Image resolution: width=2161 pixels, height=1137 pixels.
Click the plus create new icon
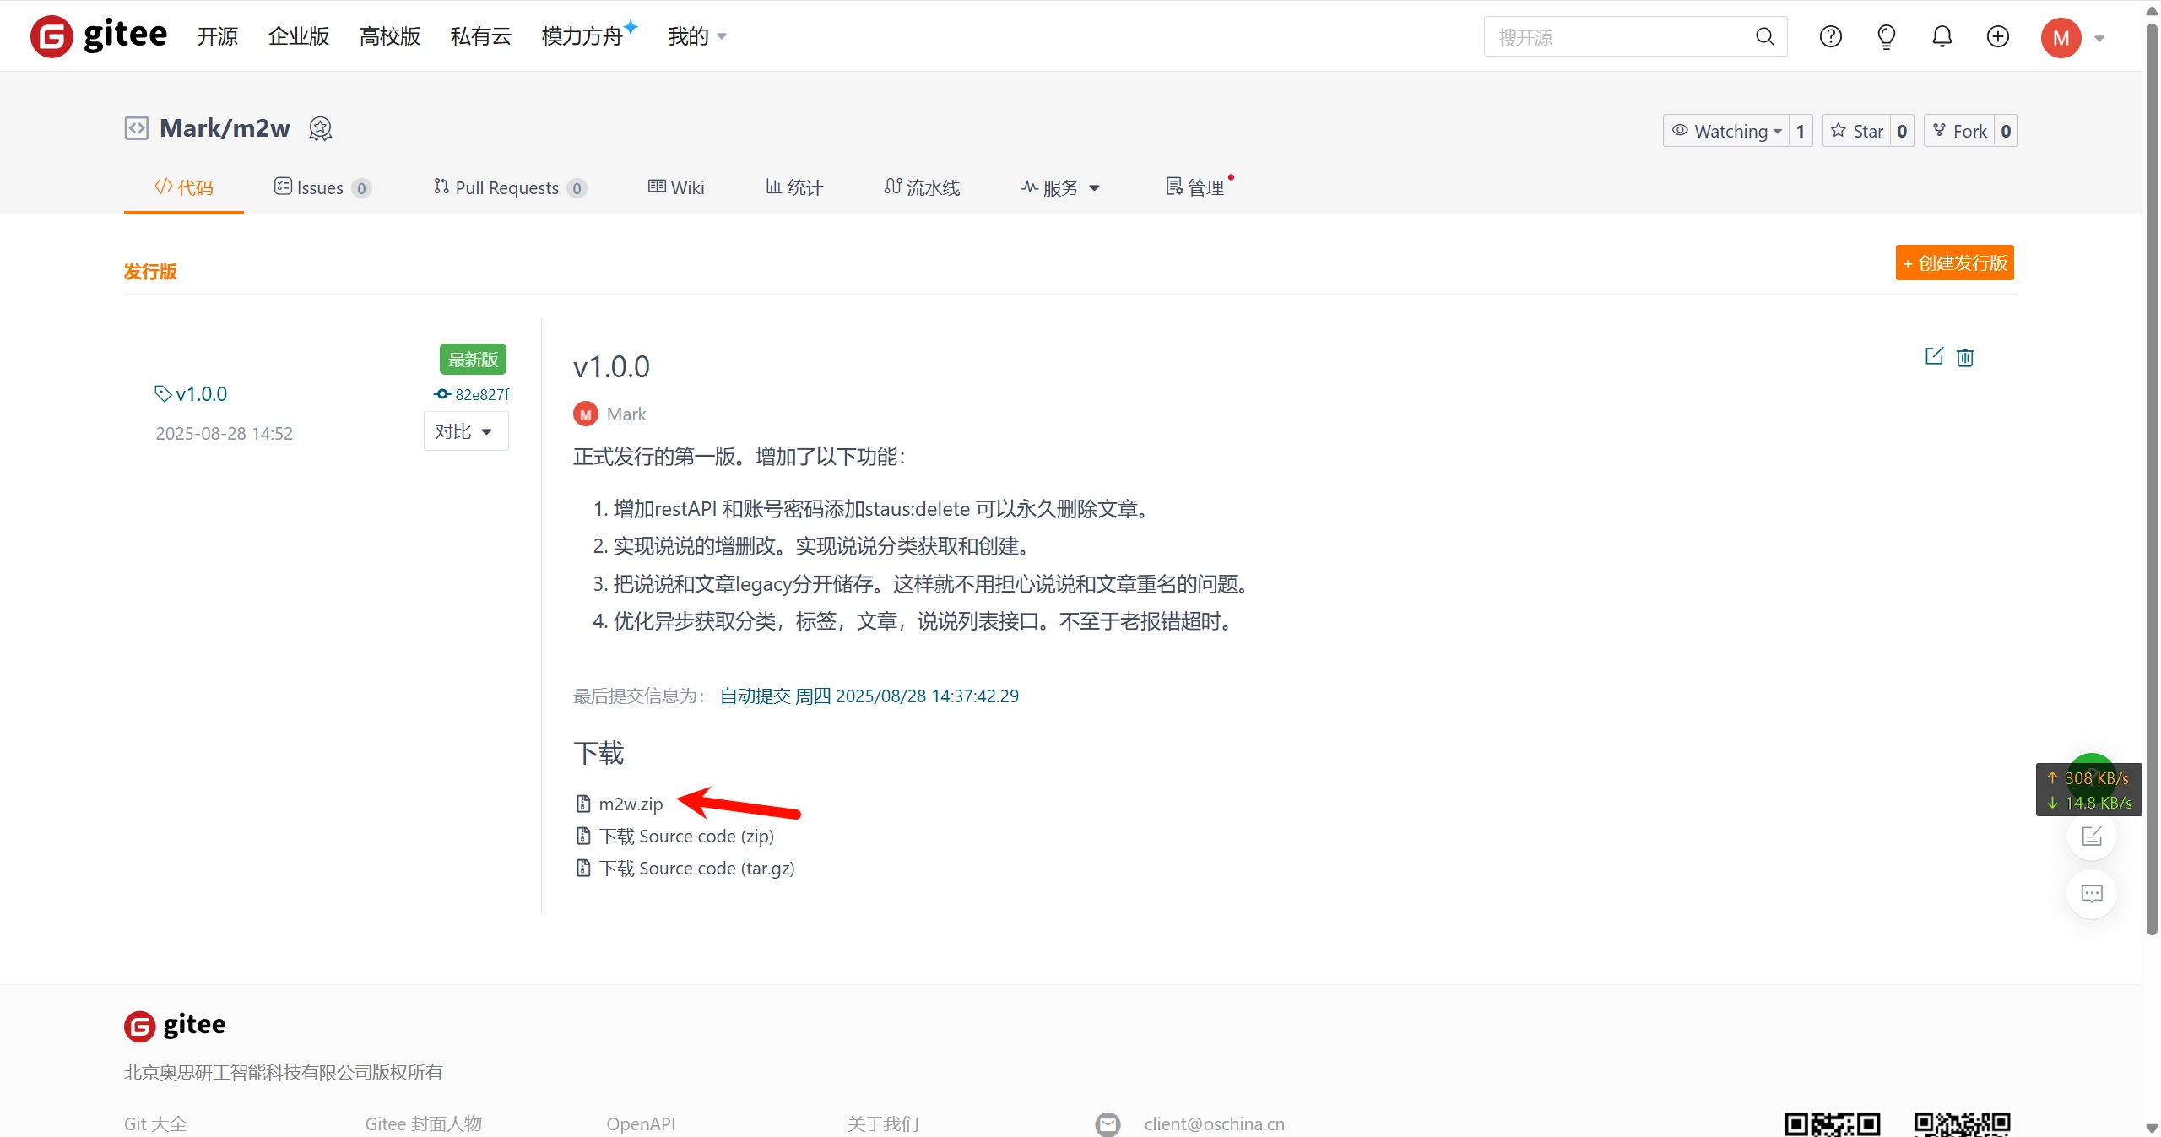tap(1997, 36)
